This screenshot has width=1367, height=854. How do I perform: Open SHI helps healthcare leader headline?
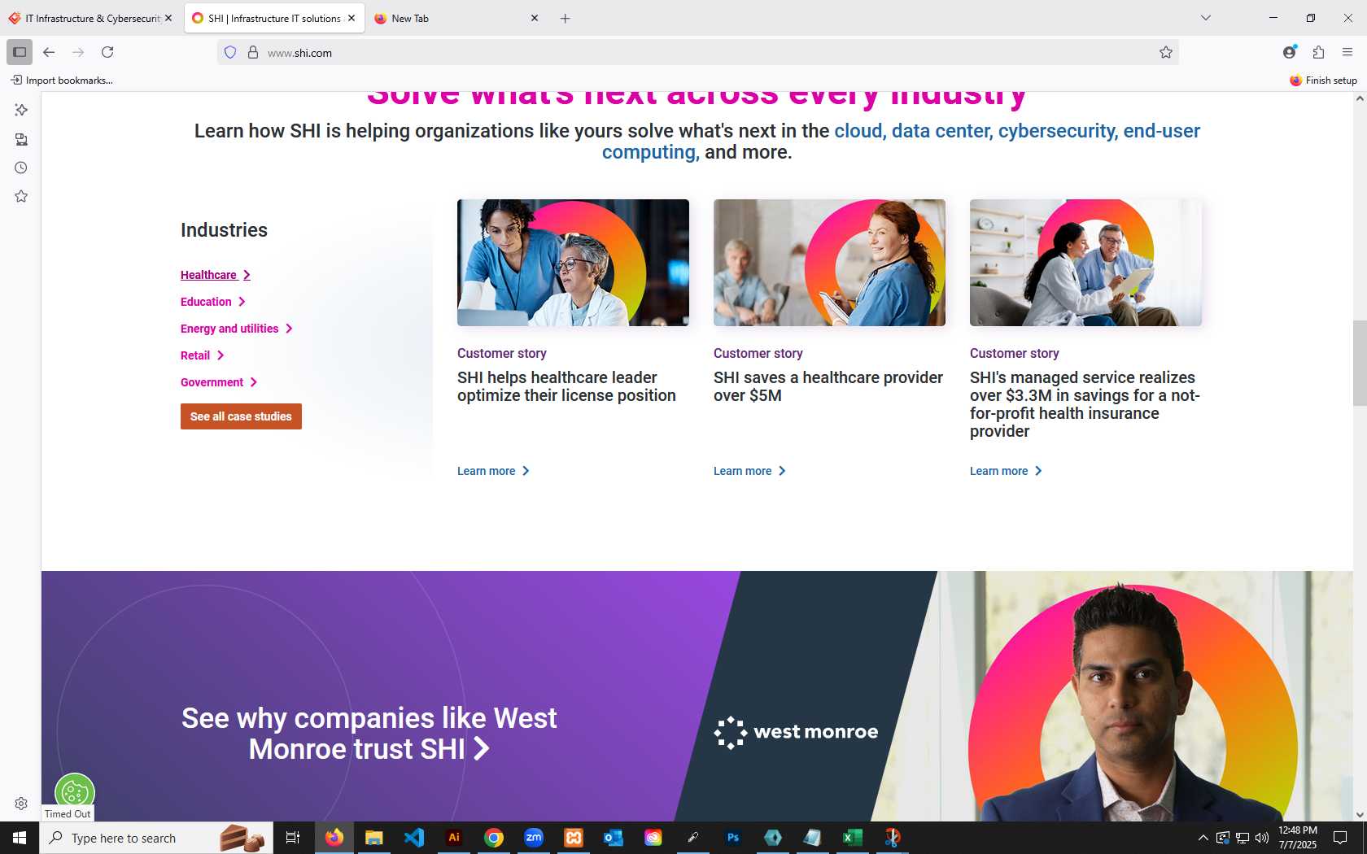(x=566, y=386)
